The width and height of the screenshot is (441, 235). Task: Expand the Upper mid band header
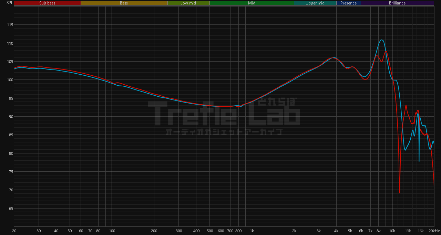point(315,3)
